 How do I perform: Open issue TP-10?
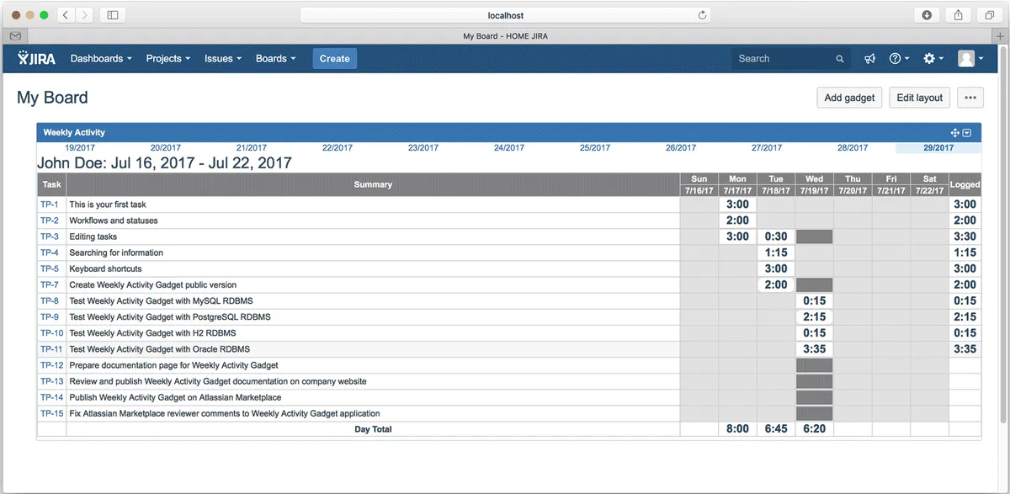coord(51,332)
